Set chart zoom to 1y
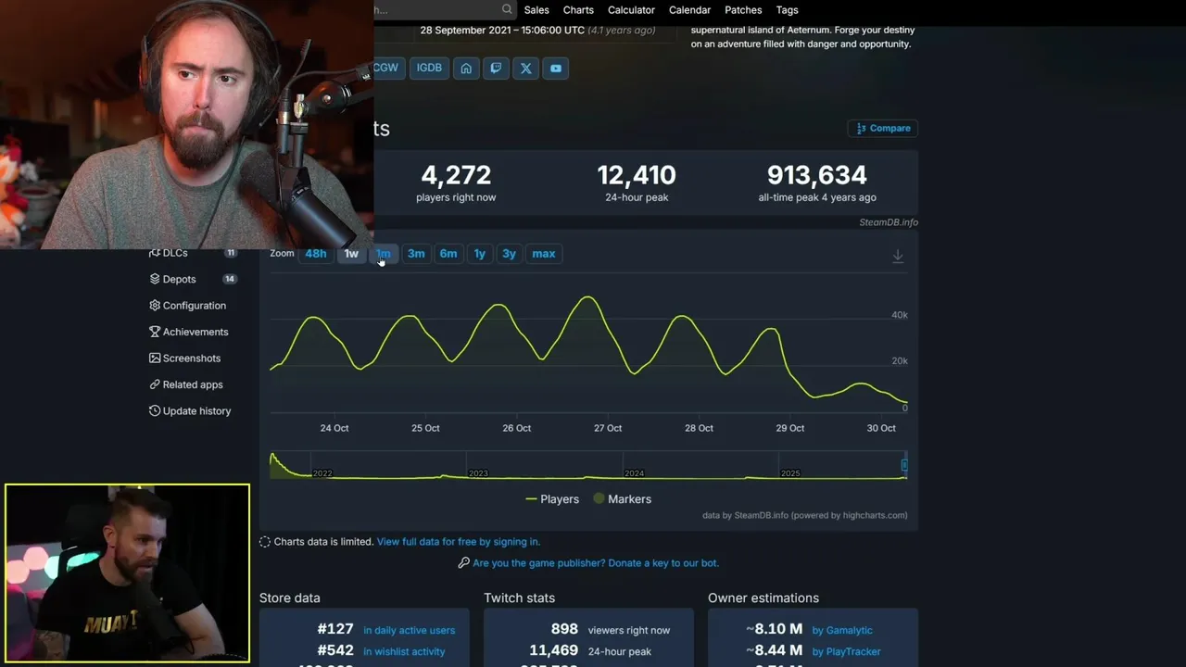1186x667 pixels. pos(479,254)
